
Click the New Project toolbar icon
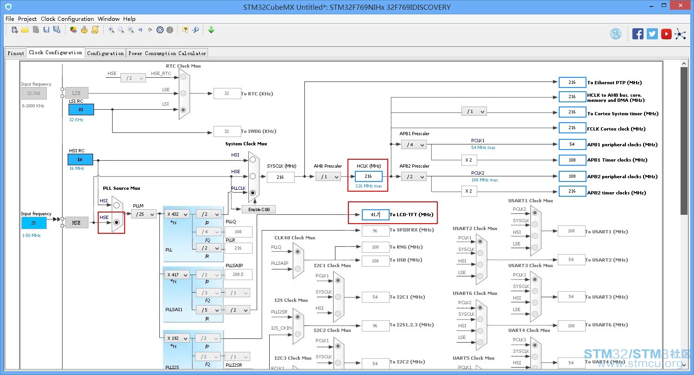tap(15, 30)
